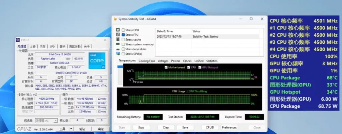Switch to the Clocks tab
Image resolution: width=342 pixels, height=134 pixels.
187,61
